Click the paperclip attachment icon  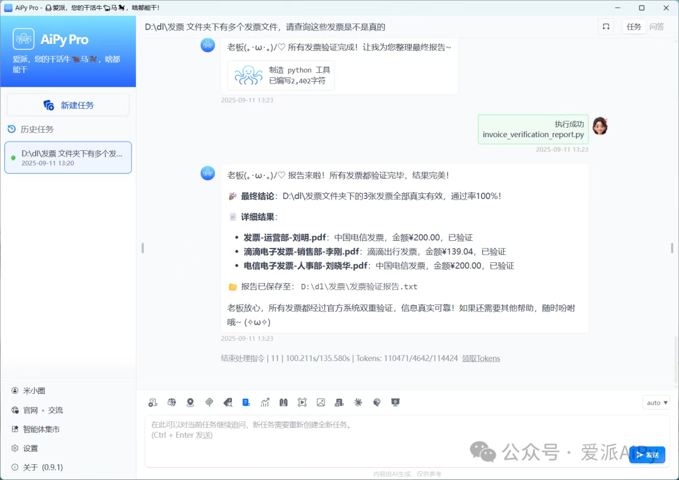(x=209, y=403)
